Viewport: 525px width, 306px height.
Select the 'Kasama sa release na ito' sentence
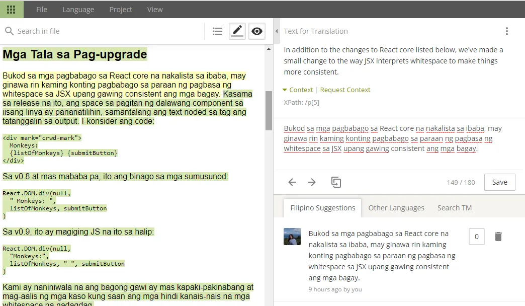(127, 107)
